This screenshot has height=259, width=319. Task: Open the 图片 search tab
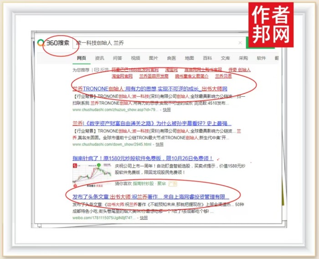tap(154, 58)
